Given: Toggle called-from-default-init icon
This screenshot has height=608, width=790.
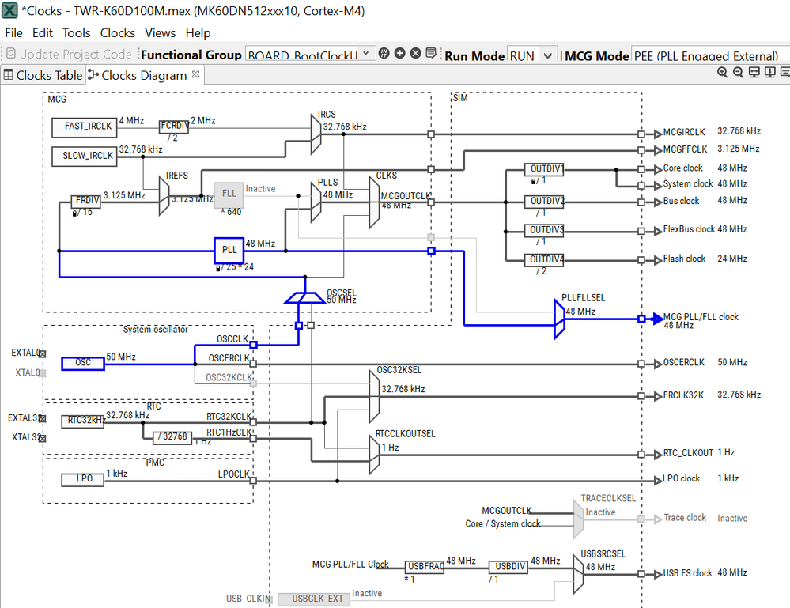Looking at the screenshot, I should click(x=384, y=53).
